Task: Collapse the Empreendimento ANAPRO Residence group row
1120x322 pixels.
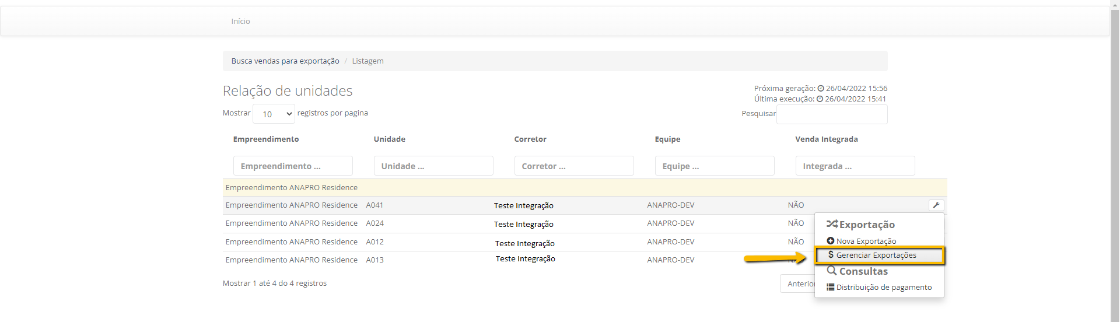Action: [x=292, y=188]
